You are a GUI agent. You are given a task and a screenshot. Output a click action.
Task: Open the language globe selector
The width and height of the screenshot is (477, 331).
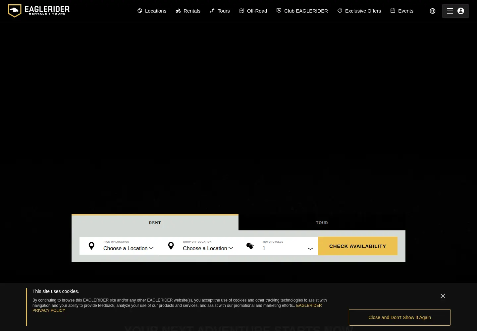pyautogui.click(x=433, y=11)
